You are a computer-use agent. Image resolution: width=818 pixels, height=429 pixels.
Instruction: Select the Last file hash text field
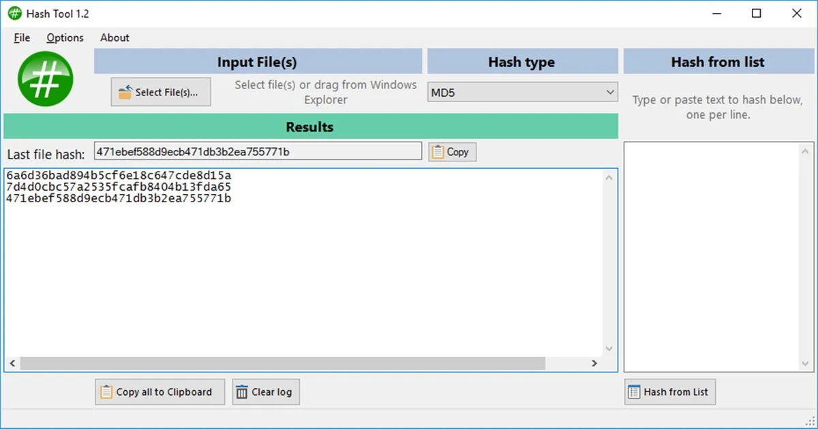(258, 150)
